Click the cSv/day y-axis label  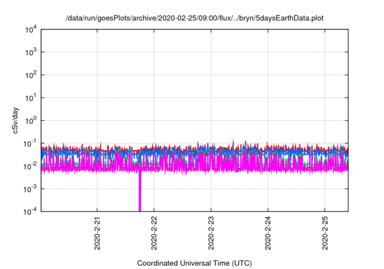15,120
